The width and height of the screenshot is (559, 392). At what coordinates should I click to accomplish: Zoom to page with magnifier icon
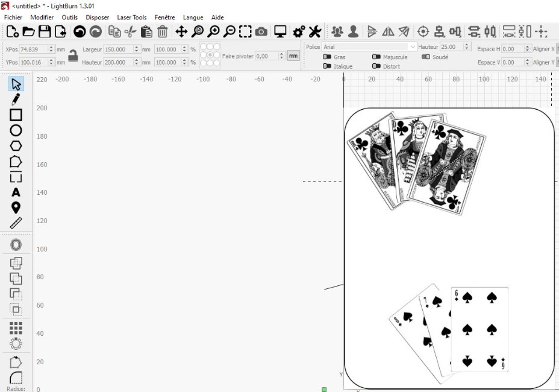coord(198,32)
